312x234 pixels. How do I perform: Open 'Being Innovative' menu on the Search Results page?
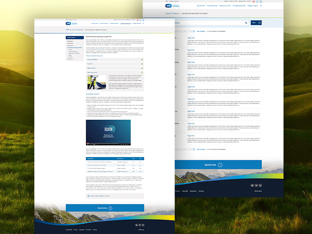point(225,6)
